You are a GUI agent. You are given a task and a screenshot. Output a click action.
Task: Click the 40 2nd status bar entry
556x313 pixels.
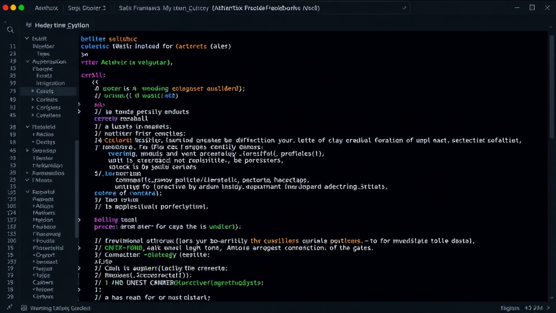pyautogui.click(x=534, y=308)
